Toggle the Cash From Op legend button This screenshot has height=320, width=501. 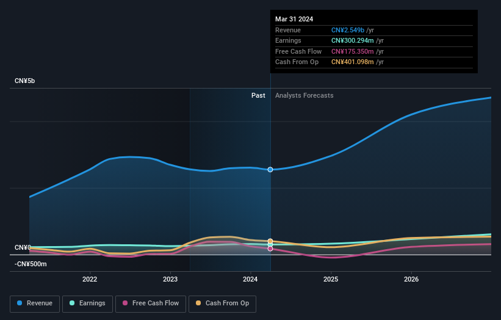(x=222, y=304)
